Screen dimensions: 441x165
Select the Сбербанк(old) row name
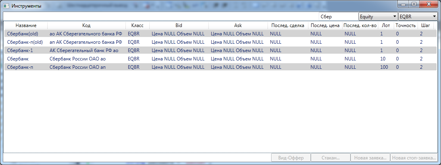tap(23, 34)
